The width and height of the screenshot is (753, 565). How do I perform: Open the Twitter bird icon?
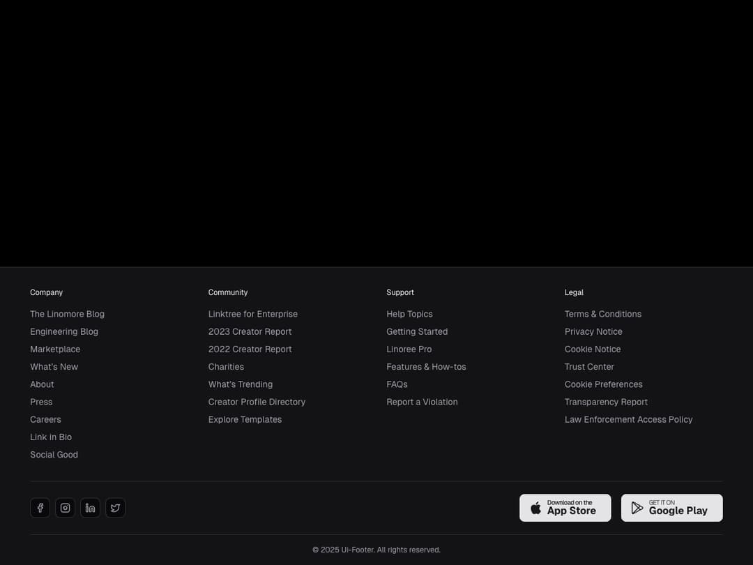point(115,508)
